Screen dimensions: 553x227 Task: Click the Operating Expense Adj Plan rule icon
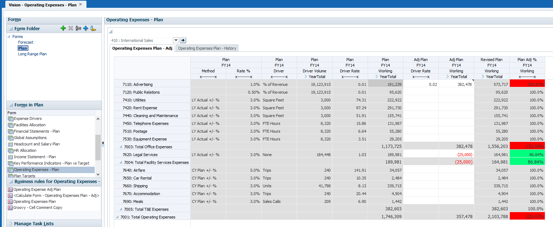(x=10, y=189)
